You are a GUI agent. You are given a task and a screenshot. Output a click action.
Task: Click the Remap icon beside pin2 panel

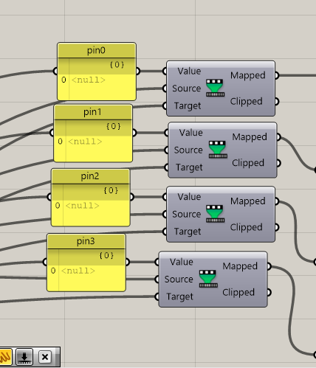pos(216,214)
